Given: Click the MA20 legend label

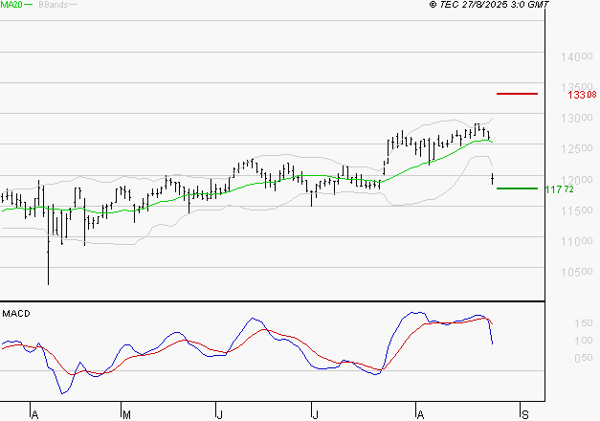Looking at the screenshot, I should tap(11, 5).
